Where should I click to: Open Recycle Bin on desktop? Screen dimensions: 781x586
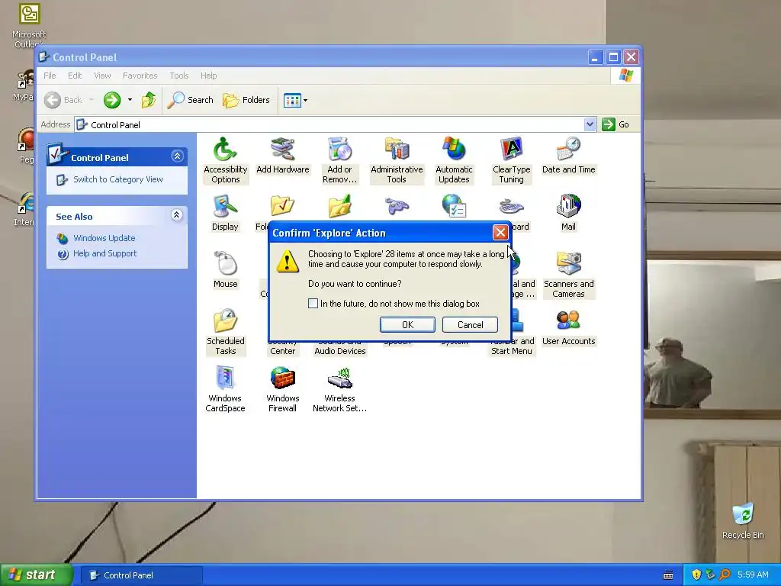coord(743,521)
